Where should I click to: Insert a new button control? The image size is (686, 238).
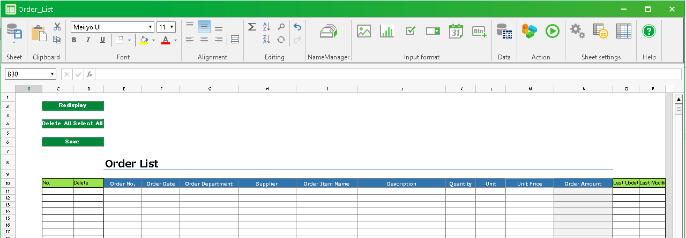coord(479,32)
